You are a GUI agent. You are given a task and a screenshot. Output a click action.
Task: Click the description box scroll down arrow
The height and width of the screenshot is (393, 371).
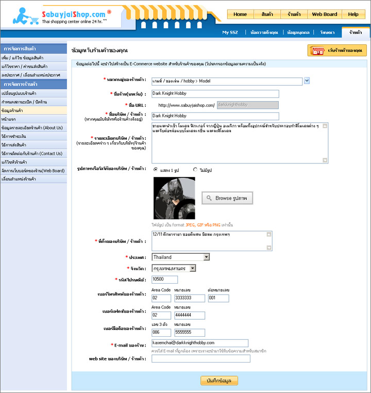[325, 160]
